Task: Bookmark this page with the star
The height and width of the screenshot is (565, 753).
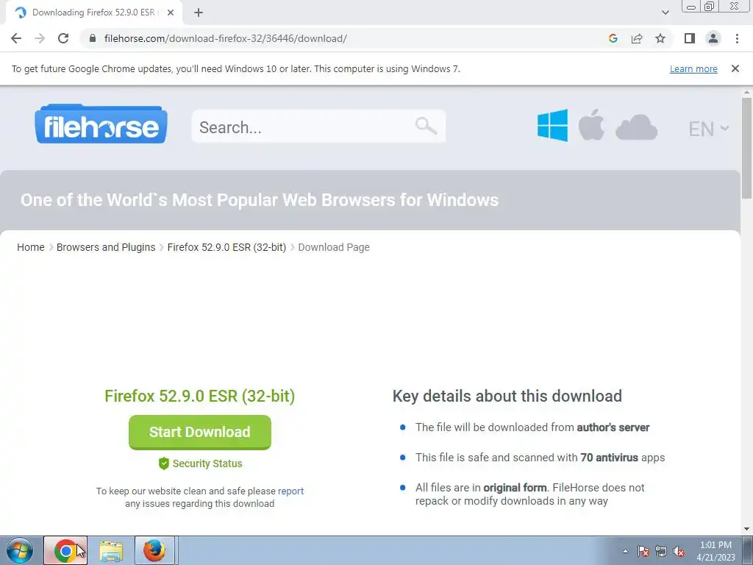Action: [660, 38]
